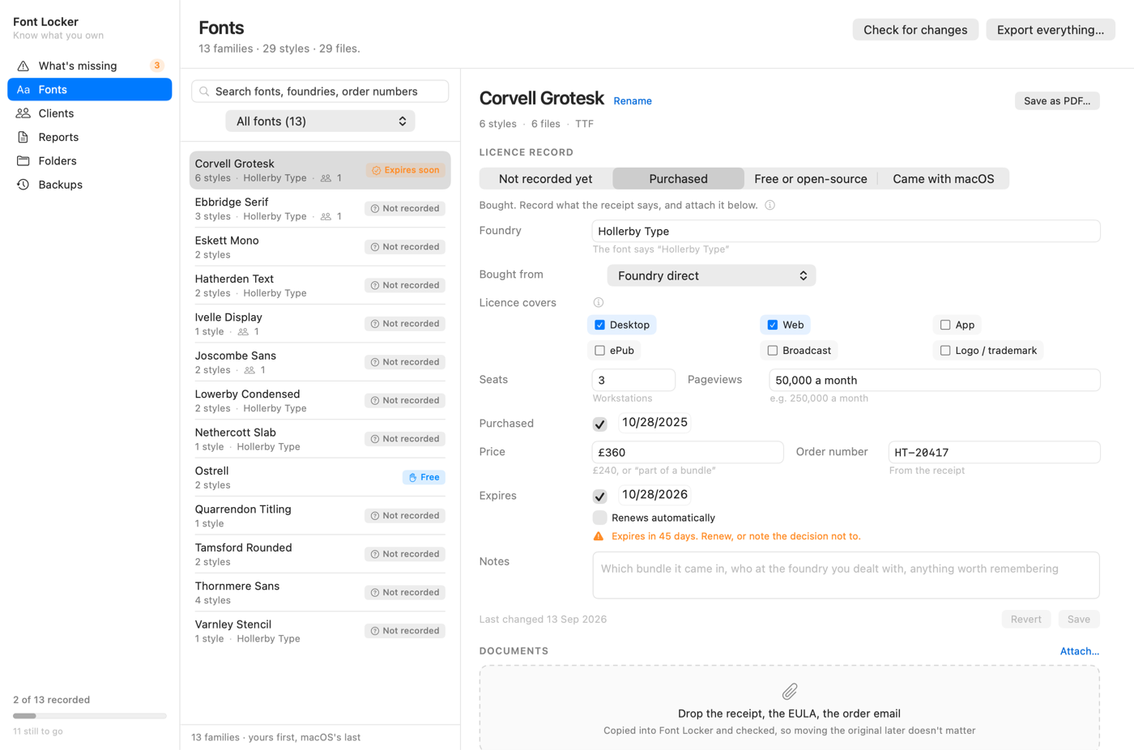Click info icon beside licence record description

(769, 205)
